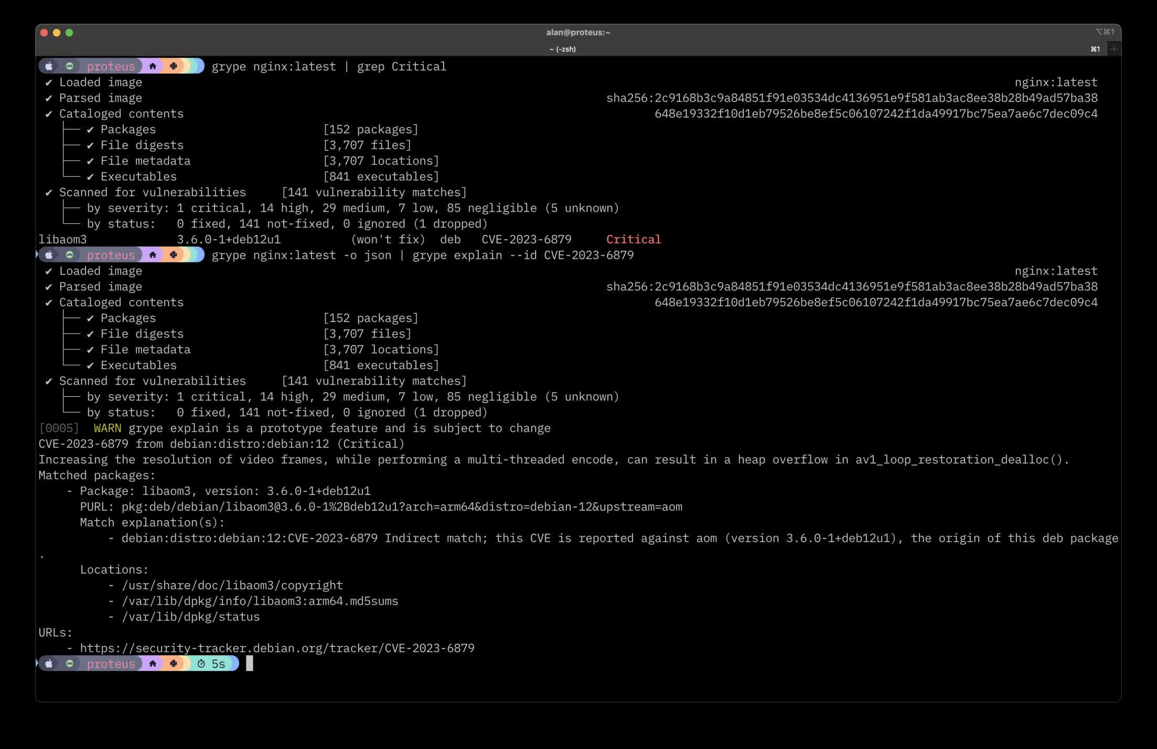Click the Python icon in the 5s timer prompt

point(174,664)
